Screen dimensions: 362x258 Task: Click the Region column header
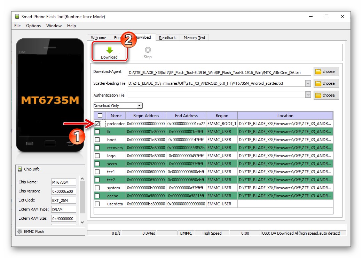[x=222, y=116]
